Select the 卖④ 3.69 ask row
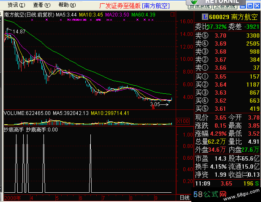261x202 pixels. coord(227,44)
